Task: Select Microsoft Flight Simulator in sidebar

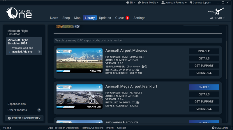Action: 18,32
